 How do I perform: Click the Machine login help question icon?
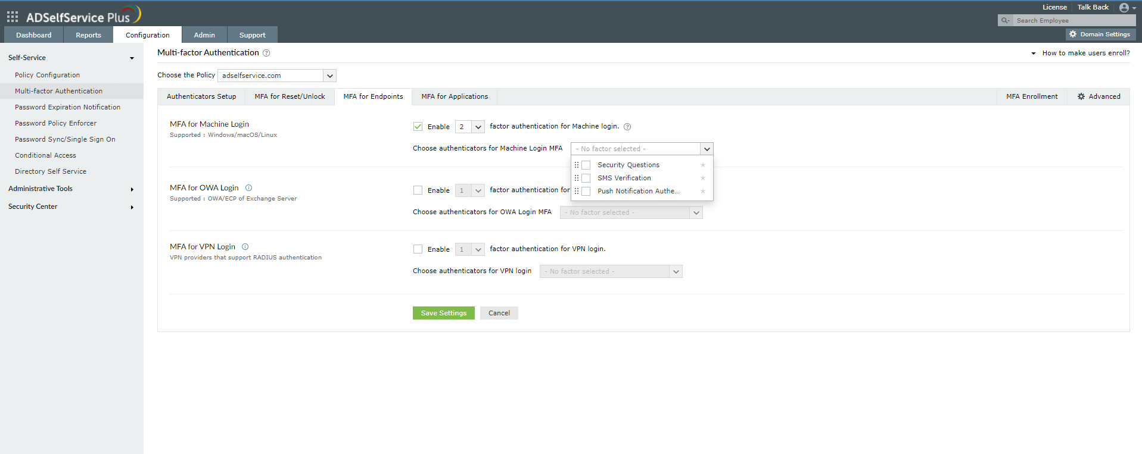[627, 127]
